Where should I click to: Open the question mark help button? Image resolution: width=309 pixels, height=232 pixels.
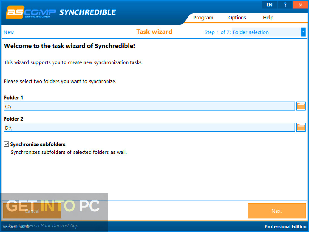pyautogui.click(x=285, y=5)
